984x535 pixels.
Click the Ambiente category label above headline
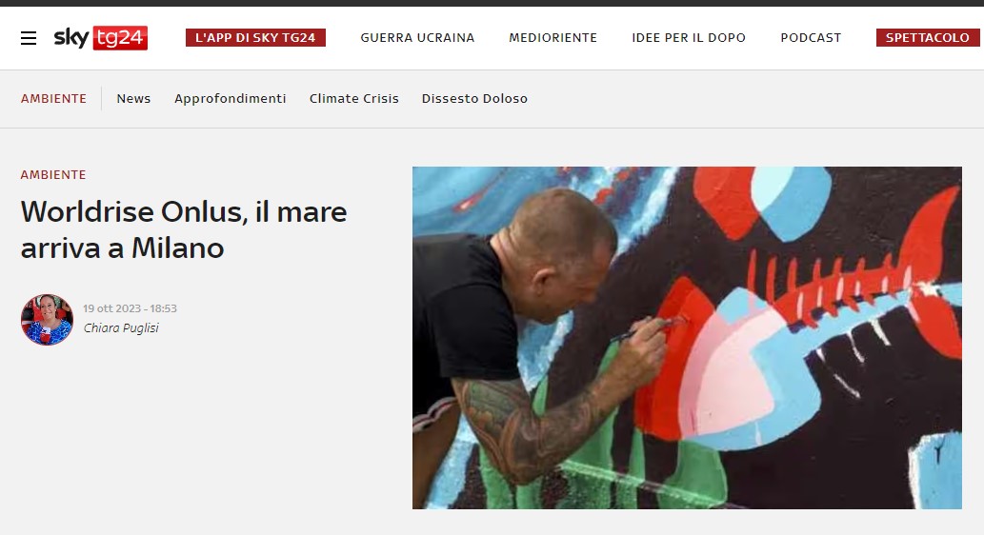point(53,175)
